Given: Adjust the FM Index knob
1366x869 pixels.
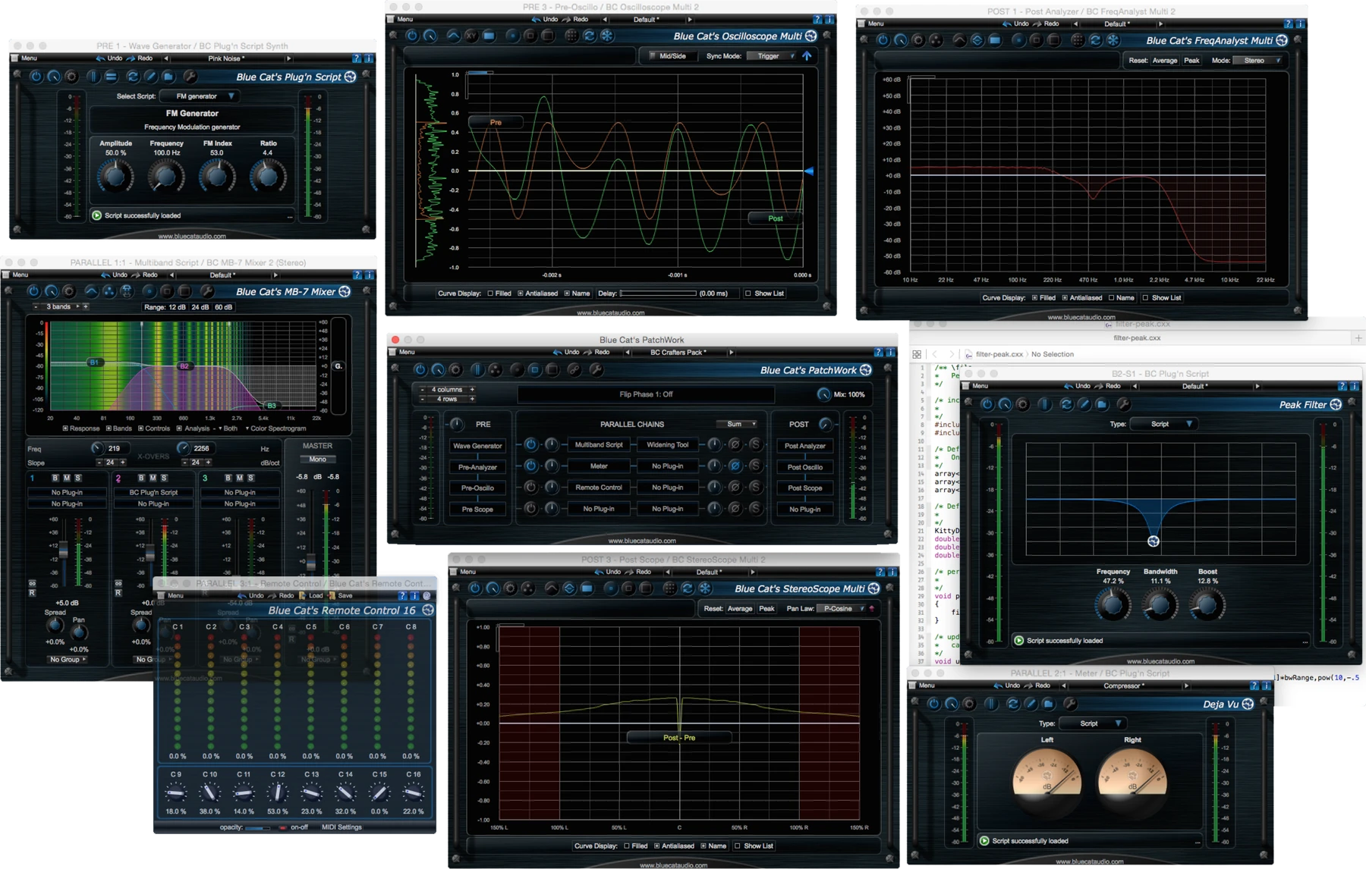Looking at the screenshot, I should point(216,176).
